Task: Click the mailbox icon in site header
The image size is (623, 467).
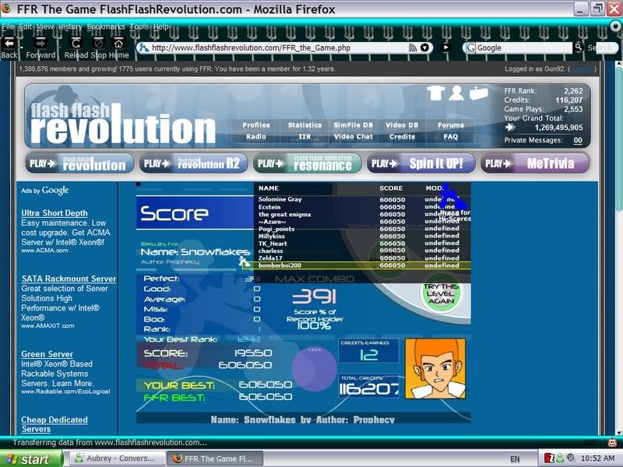Action: tap(478, 94)
